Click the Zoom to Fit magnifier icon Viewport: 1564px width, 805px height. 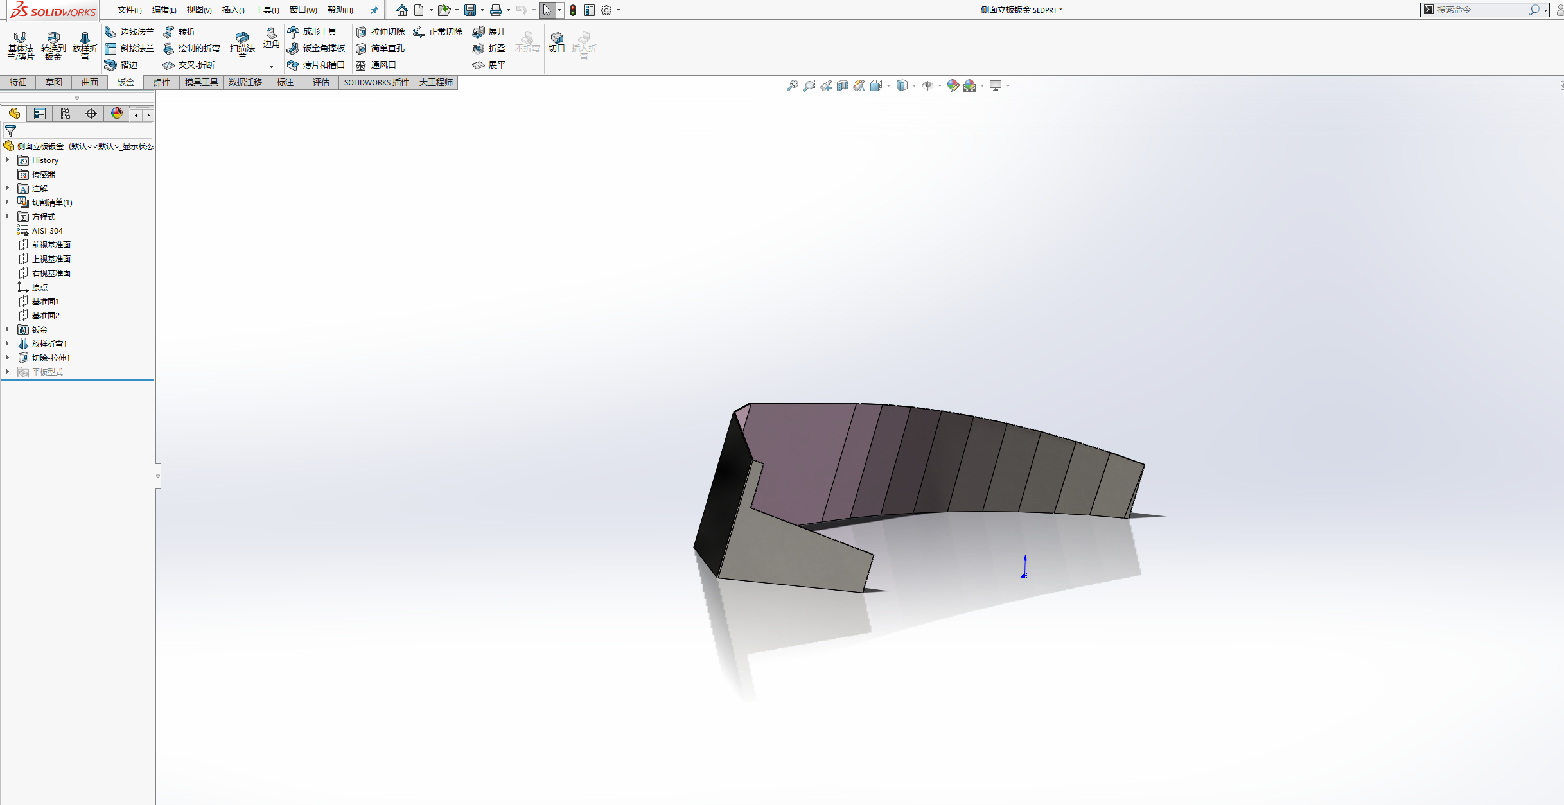793,85
